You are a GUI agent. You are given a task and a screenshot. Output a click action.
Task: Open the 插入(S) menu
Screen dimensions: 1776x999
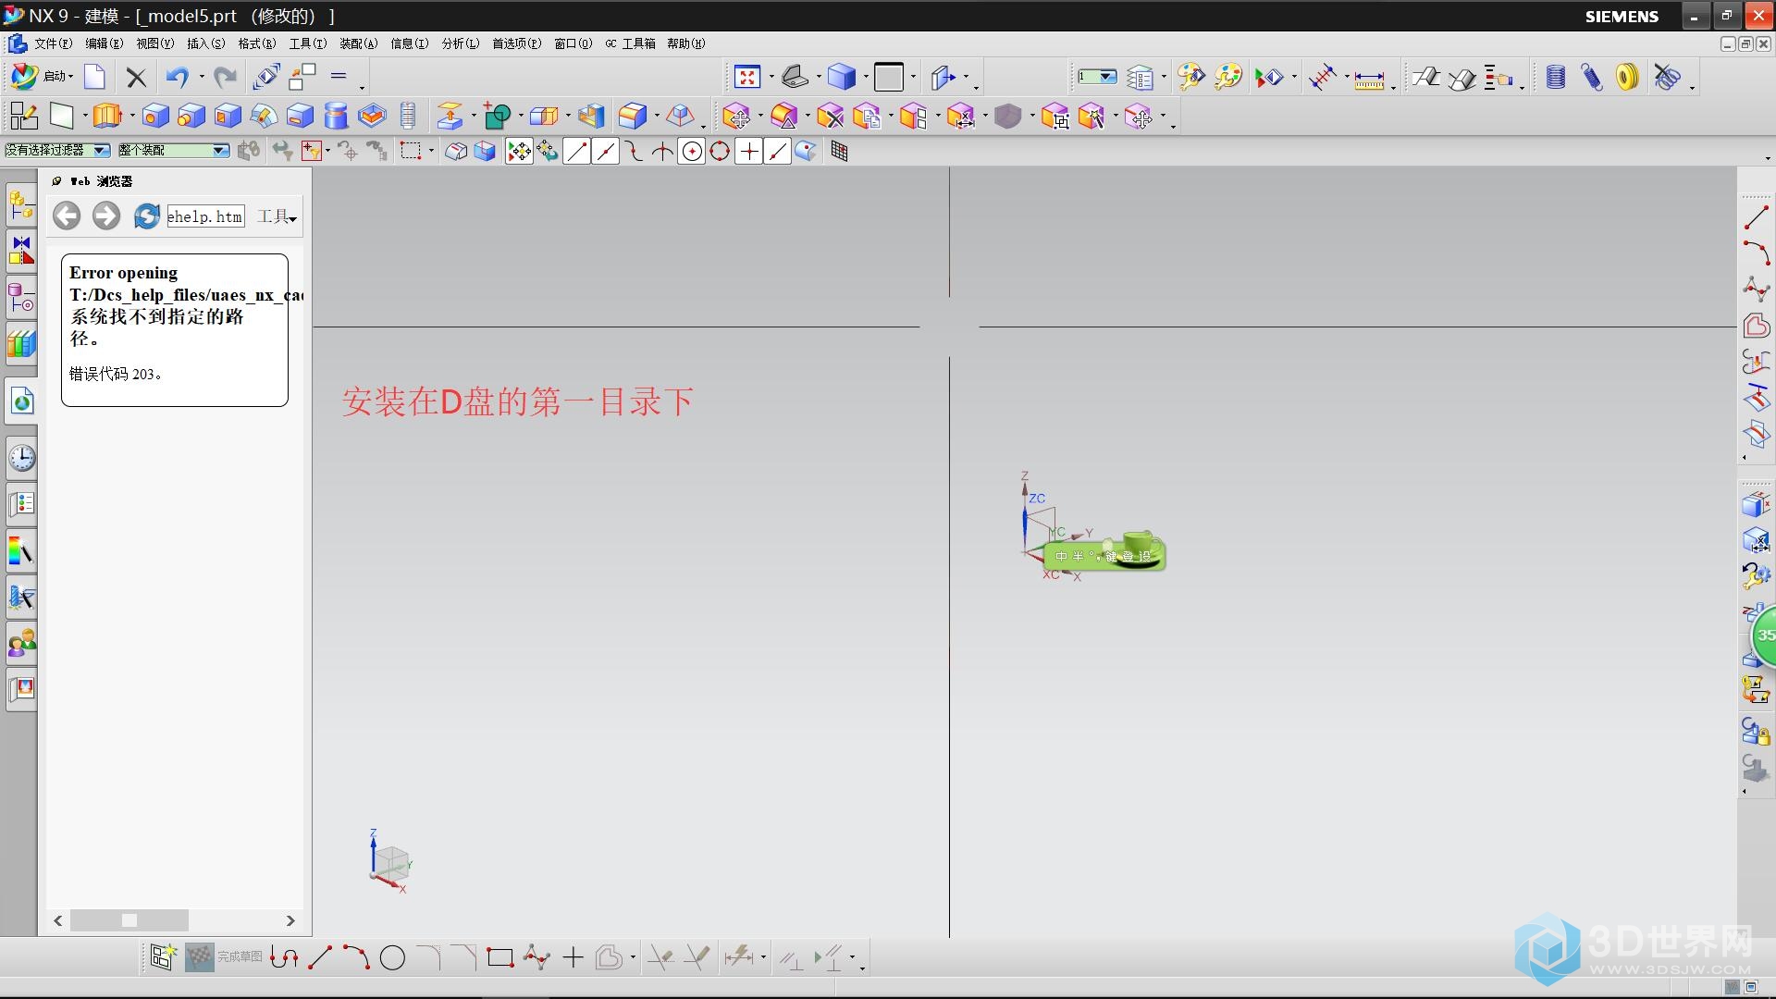coord(205,43)
